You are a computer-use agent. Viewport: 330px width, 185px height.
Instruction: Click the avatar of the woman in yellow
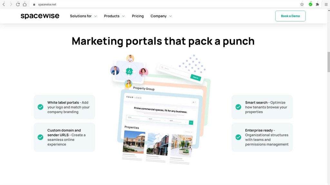tap(128, 83)
